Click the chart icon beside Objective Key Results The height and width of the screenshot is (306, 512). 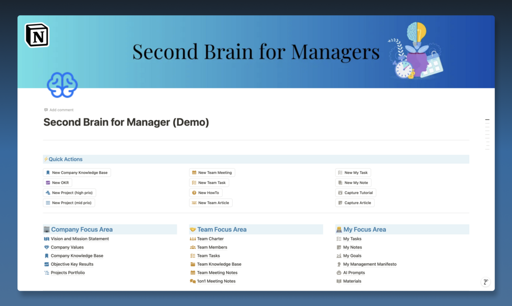click(x=47, y=264)
